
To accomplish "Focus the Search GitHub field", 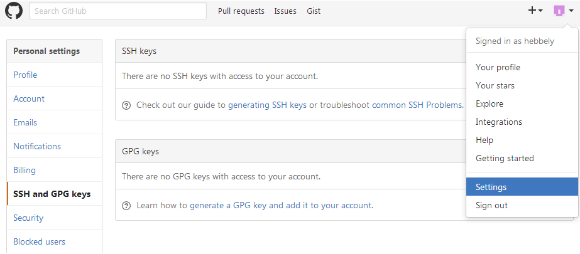I will [118, 11].
